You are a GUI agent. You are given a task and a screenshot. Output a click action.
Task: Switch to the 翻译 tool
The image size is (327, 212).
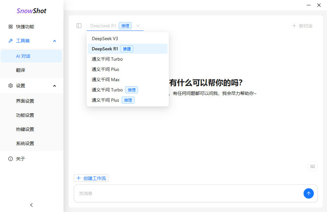(21, 70)
